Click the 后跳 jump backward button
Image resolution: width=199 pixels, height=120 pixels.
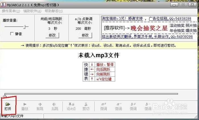click(55, 106)
